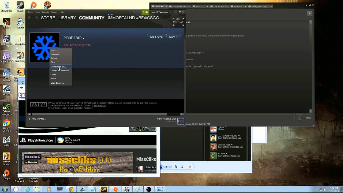Click the red X delete icon
Viewport: 343px width, 193px height.
pos(190,167)
